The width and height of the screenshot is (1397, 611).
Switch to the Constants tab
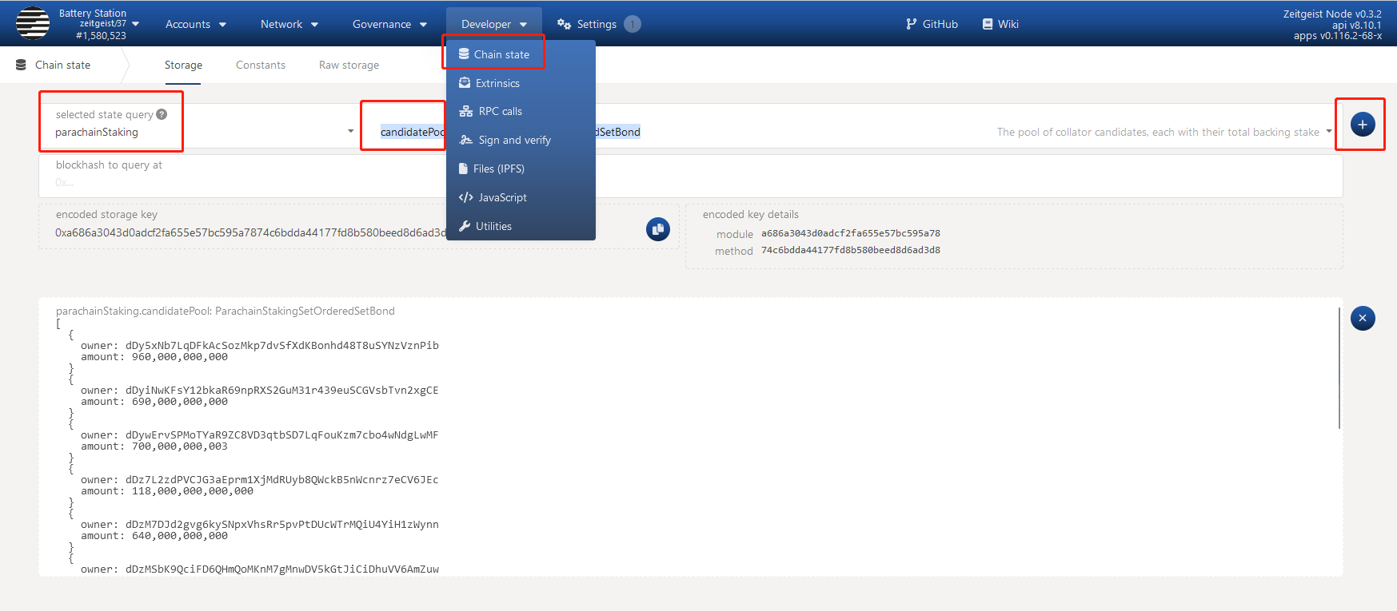tap(261, 65)
